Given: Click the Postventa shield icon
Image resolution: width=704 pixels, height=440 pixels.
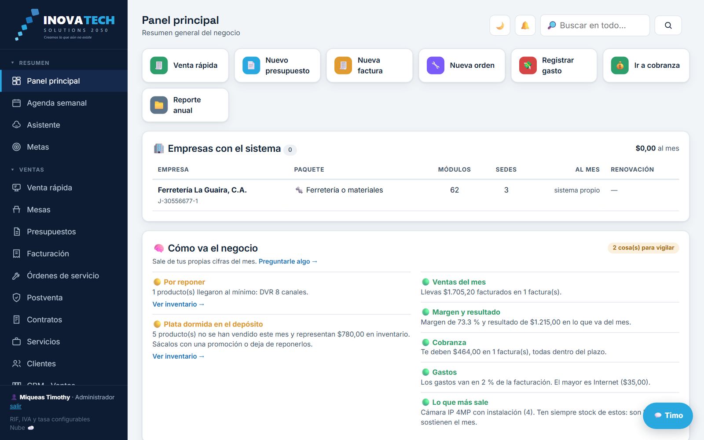Looking at the screenshot, I should (x=16, y=297).
